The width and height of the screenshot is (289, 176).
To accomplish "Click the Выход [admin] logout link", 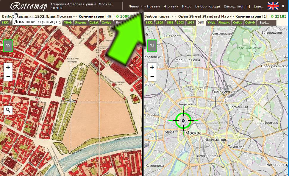I will [237, 6].
